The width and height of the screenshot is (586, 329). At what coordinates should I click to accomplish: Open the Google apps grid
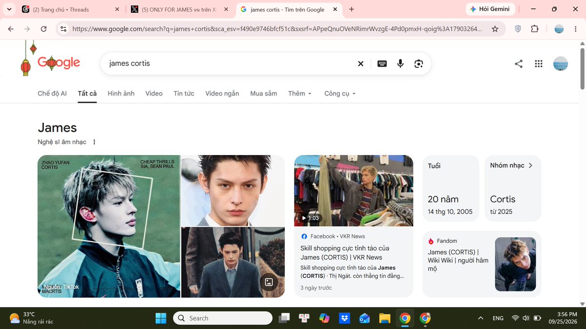tap(539, 63)
